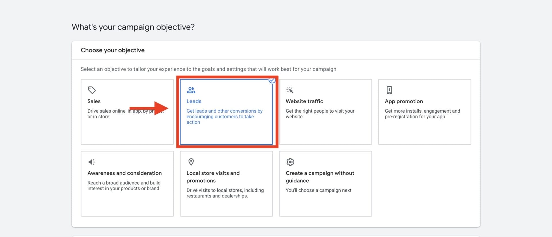552x237 pixels.
Task: Click 'Get leads and other conversions' description
Action: 225,116
